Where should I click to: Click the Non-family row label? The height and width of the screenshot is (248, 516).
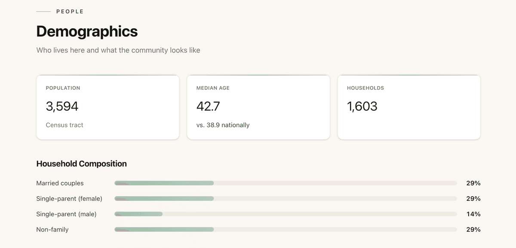(x=52, y=230)
